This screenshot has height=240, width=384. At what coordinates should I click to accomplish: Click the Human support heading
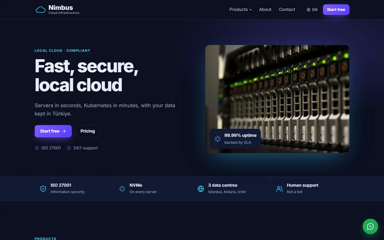[x=303, y=185]
